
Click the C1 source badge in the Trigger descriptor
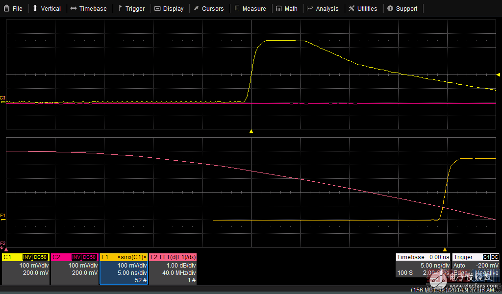coord(486,257)
